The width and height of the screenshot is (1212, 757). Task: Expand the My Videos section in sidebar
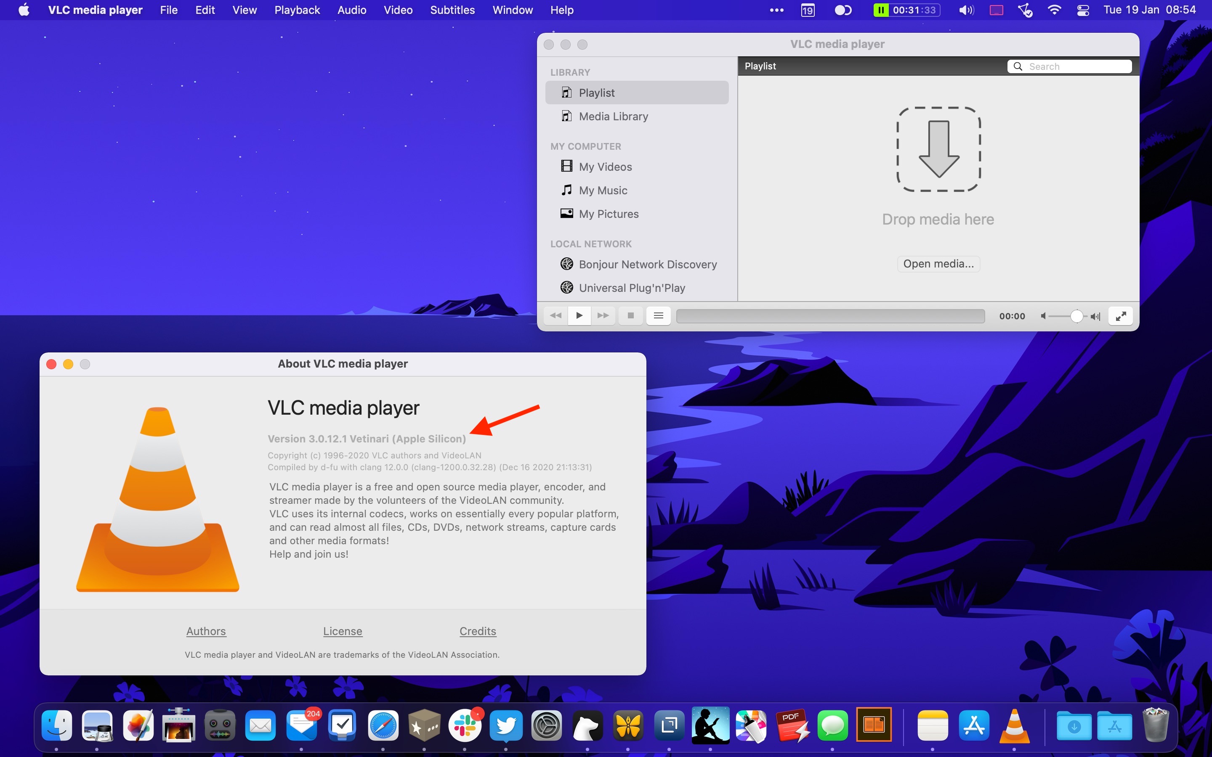coord(605,166)
